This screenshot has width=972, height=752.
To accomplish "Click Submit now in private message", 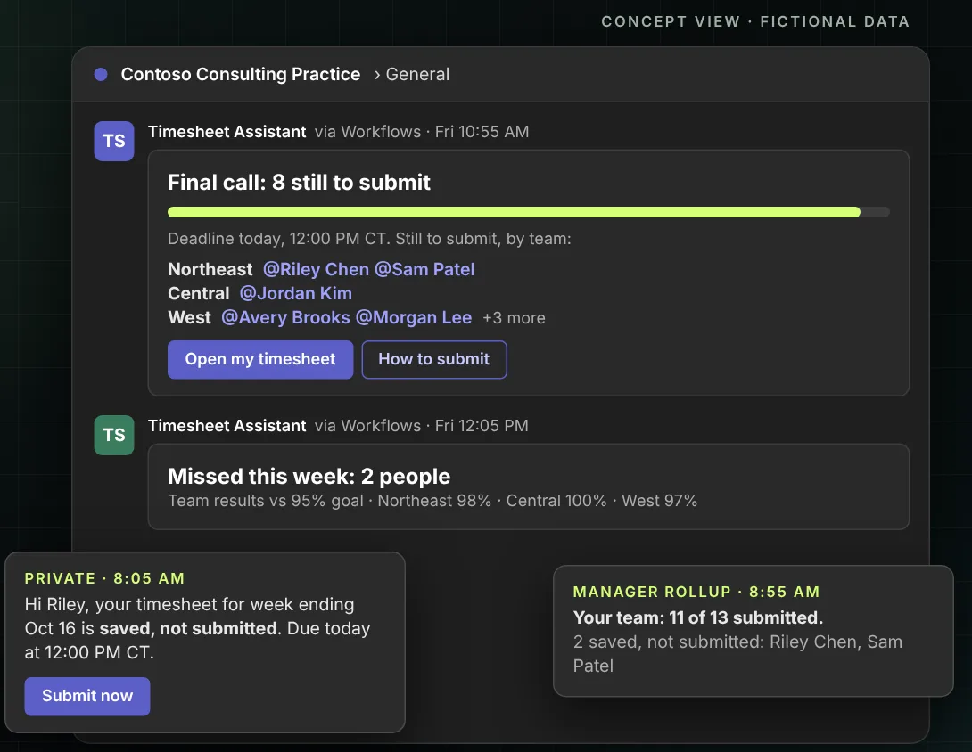I will pyautogui.click(x=87, y=696).
